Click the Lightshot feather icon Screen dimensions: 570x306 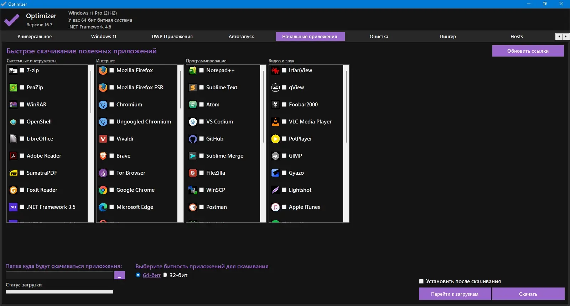coord(275,190)
